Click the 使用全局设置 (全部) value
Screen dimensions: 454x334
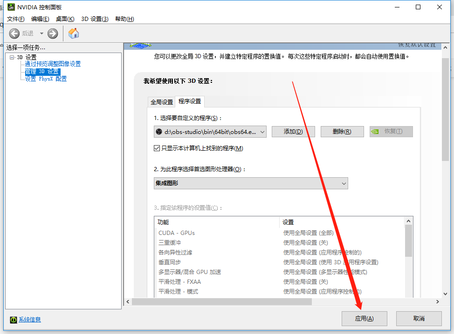click(309, 233)
